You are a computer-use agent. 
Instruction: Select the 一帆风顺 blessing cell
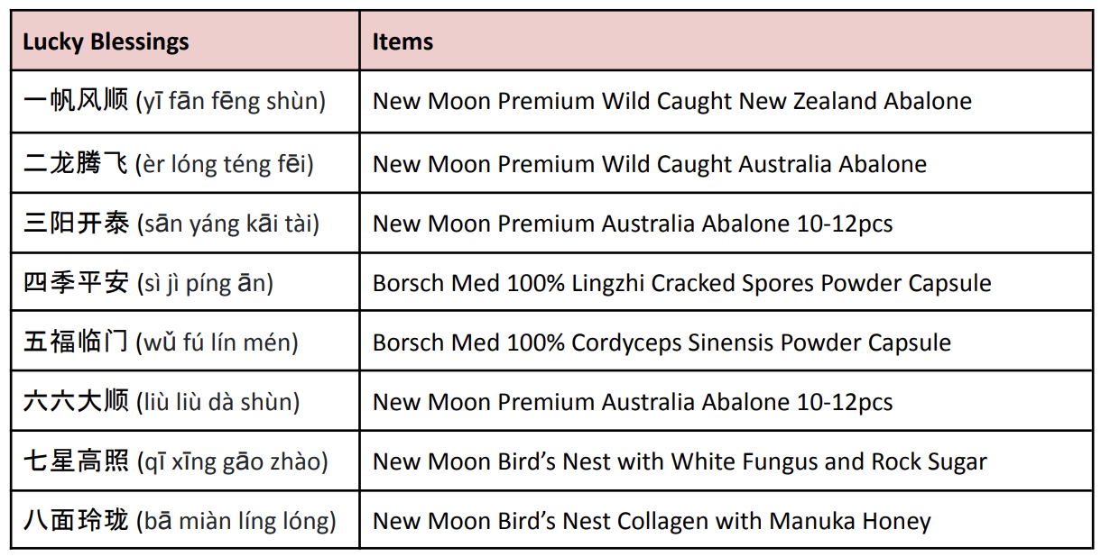tap(185, 102)
